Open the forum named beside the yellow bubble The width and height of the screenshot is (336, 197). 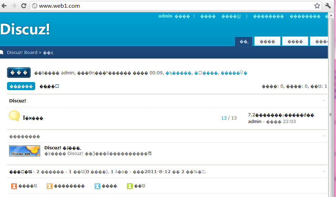[x=33, y=118]
